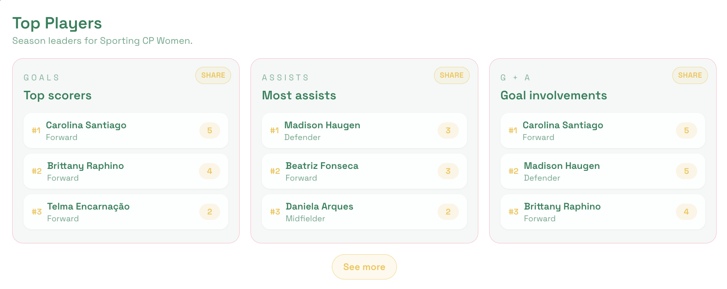The image size is (727, 289).
Task: Click the count badge beside Telma Encarnação
Action: click(210, 211)
